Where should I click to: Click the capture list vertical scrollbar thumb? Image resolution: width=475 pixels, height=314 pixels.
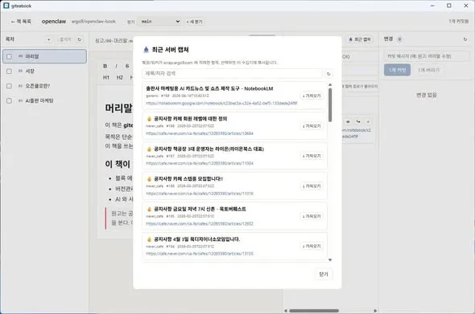click(330, 105)
